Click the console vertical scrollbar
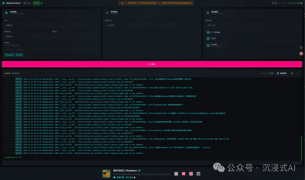This screenshot has width=305, height=180. click(x=302, y=148)
